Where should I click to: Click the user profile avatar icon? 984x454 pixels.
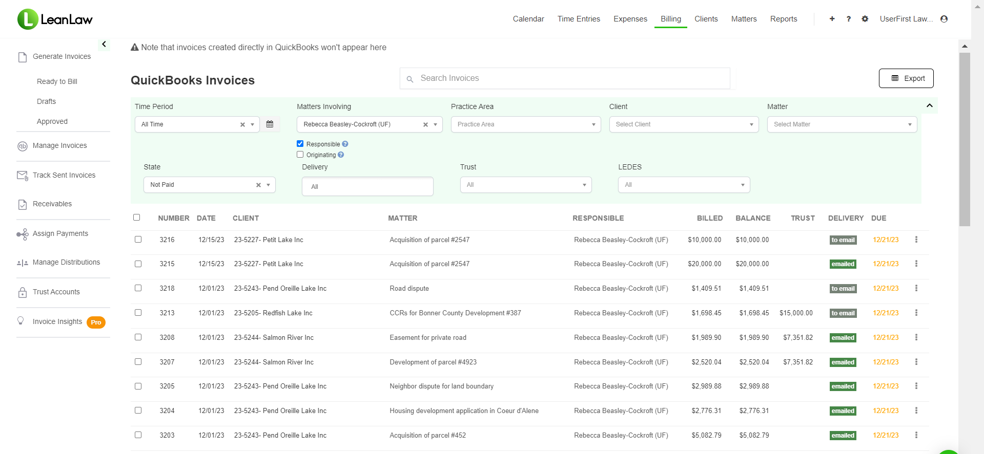pos(944,19)
